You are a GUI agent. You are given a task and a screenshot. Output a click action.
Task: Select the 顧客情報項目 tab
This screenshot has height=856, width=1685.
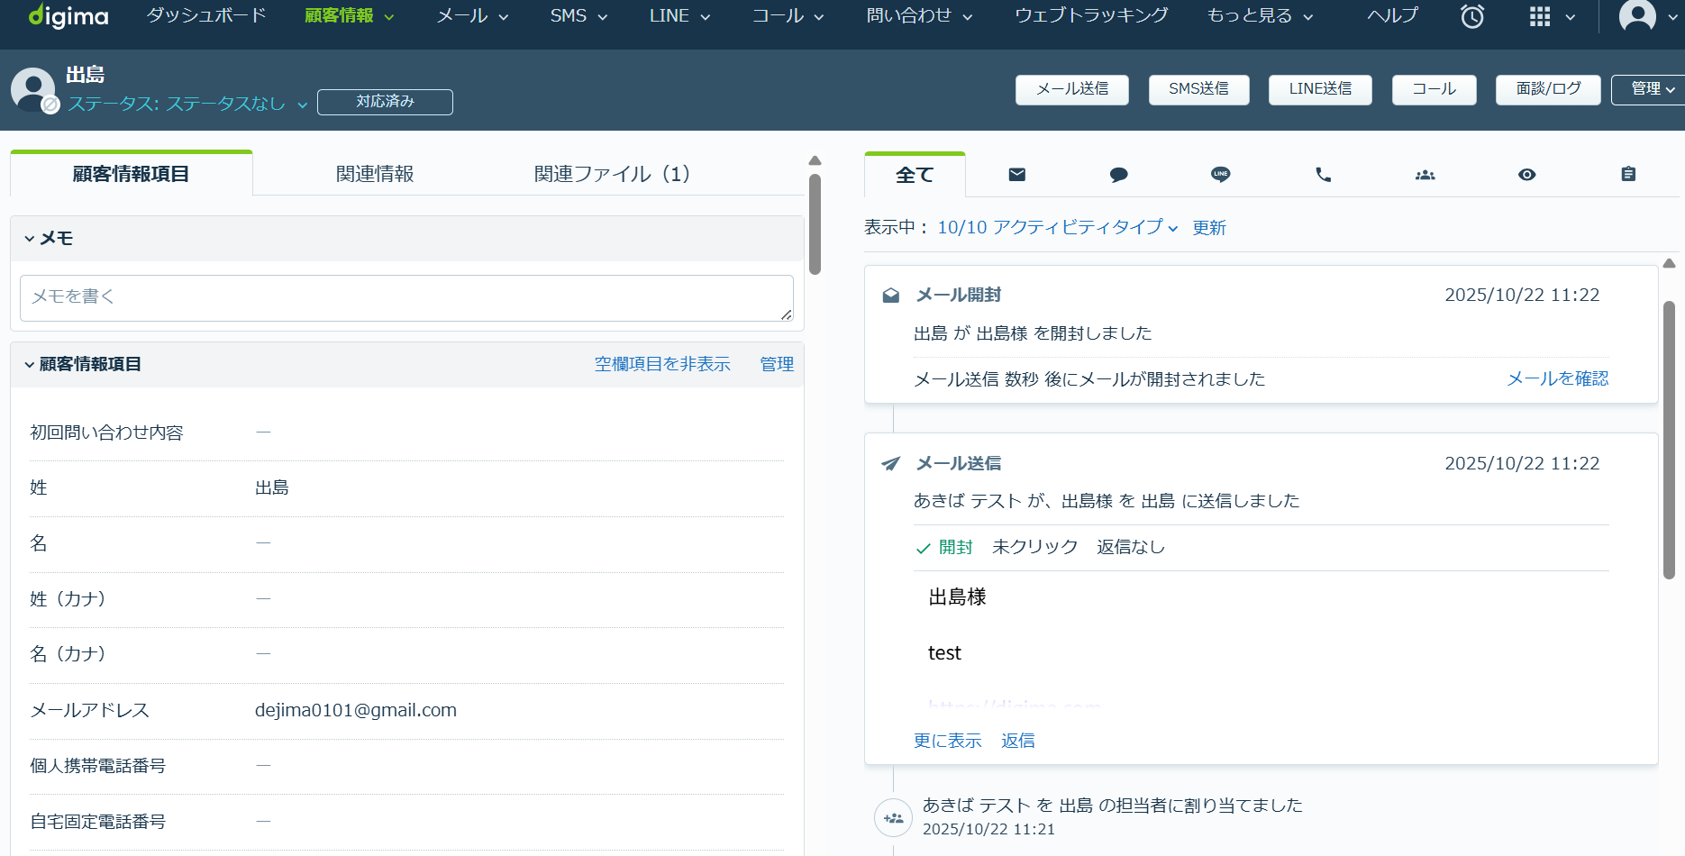click(x=132, y=174)
